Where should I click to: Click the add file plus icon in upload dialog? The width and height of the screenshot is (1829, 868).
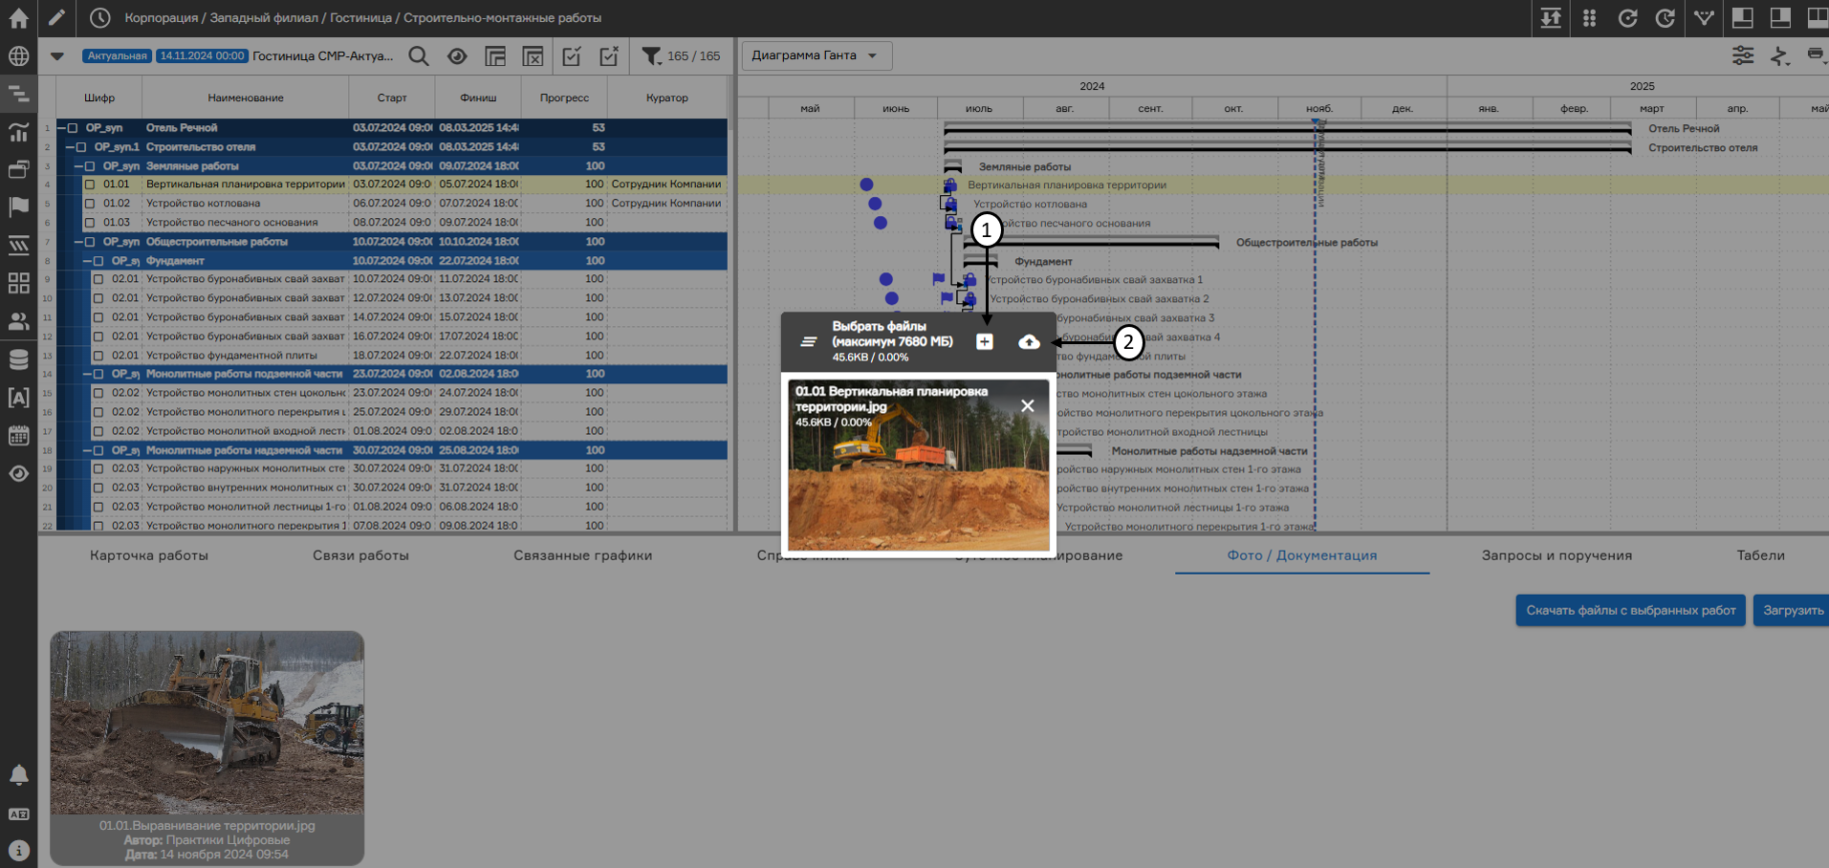[984, 341]
